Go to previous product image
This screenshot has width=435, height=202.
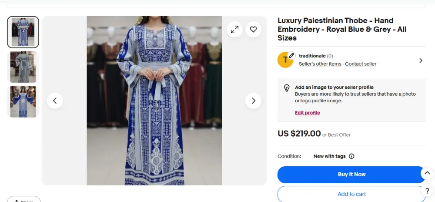click(x=55, y=101)
